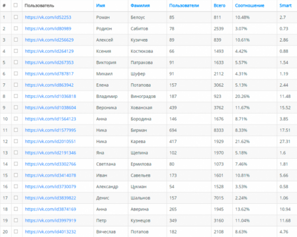Image resolution: width=297 pixels, height=237 pixels.
Task: Open profile link vk.com/id4013232
Action: coord(50,232)
